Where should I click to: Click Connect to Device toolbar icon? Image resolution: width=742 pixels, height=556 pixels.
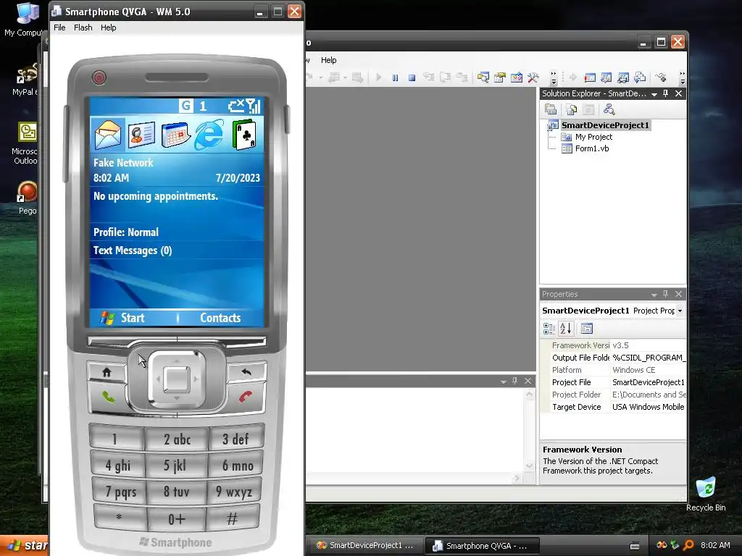[590, 77]
